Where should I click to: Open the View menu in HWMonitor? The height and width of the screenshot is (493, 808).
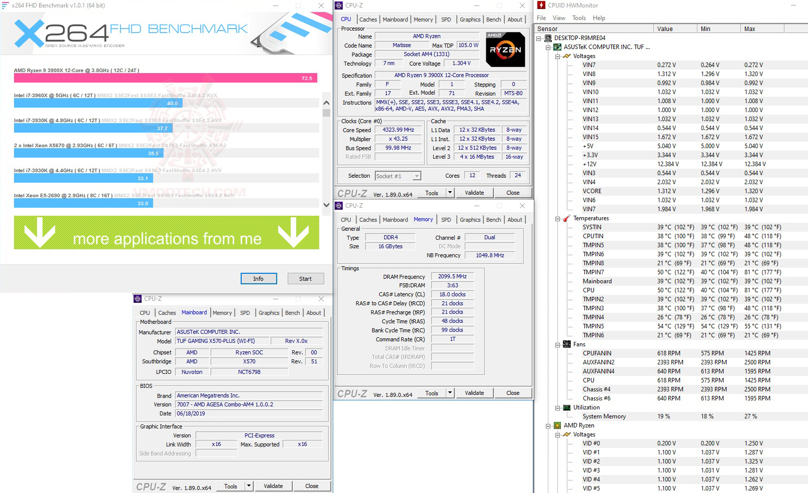tap(559, 18)
